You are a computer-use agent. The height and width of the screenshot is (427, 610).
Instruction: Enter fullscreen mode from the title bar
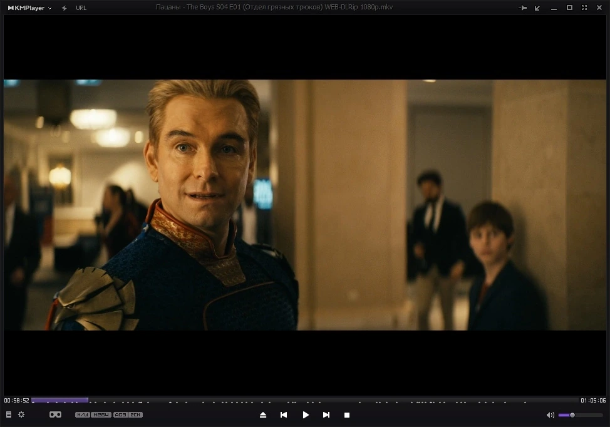point(584,8)
